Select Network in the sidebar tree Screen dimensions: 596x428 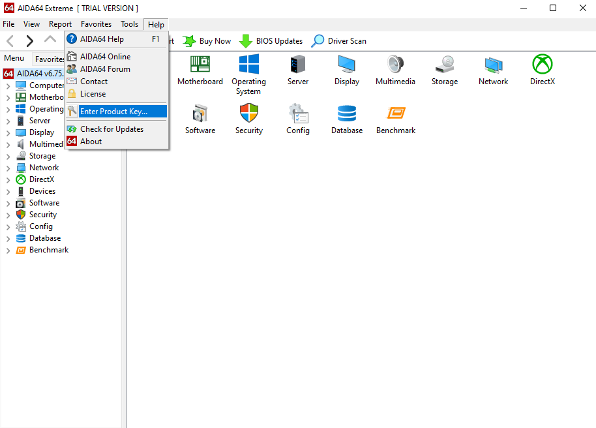click(44, 168)
